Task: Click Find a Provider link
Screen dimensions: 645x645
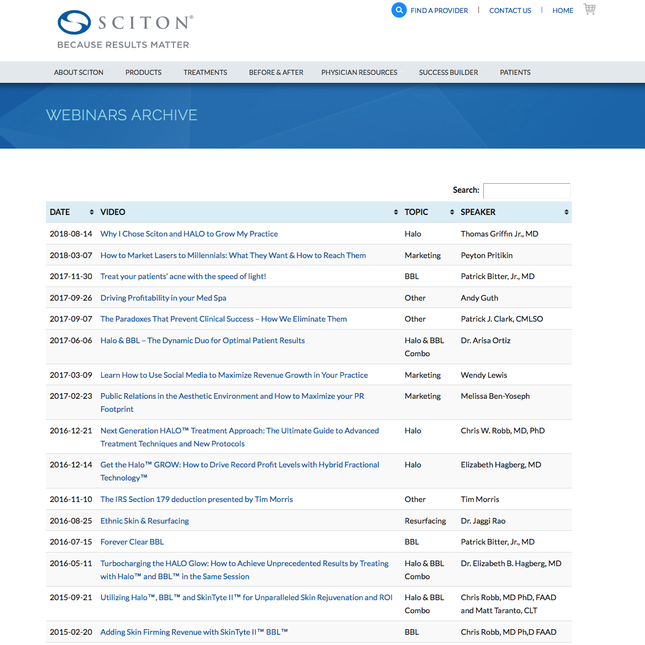Action: tap(439, 11)
